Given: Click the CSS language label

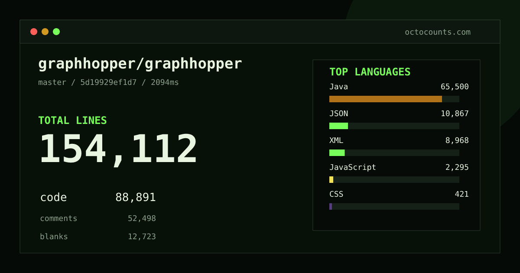Looking at the screenshot, I should (336, 194).
